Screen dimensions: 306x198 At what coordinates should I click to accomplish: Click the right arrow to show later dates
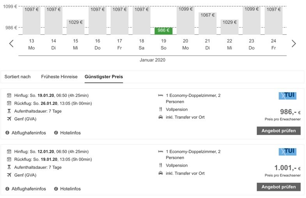294,44
